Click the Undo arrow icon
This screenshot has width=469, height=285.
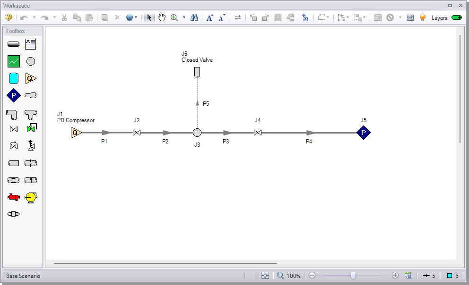click(24, 17)
